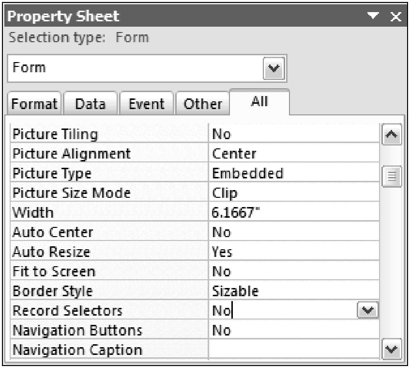Select the Picture Alignment Center value

coord(293,154)
